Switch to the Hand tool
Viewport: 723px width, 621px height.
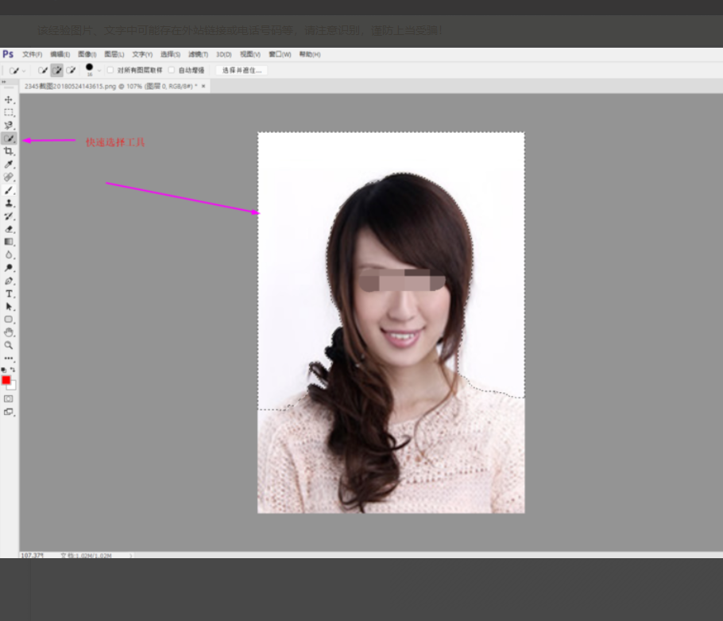click(9, 332)
